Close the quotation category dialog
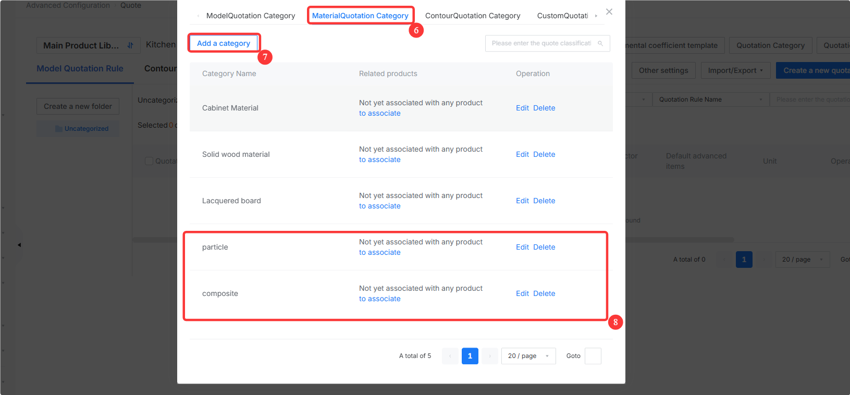850x395 pixels. 609,11
